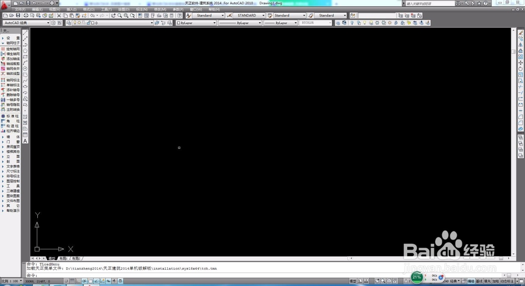This screenshot has height=286, width=525.
Task: Open the 绘图(D) menu
Action: (124, 9)
